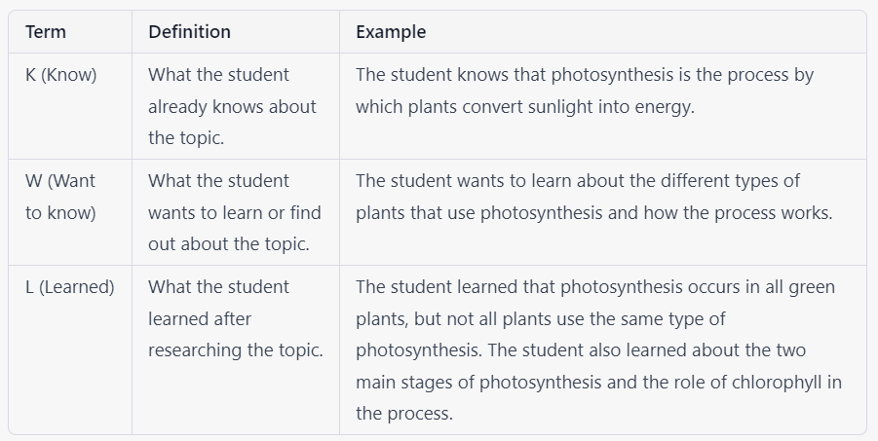Click the example cell in the K (Know) row
Viewport: 878px width, 441px height.
585,91
